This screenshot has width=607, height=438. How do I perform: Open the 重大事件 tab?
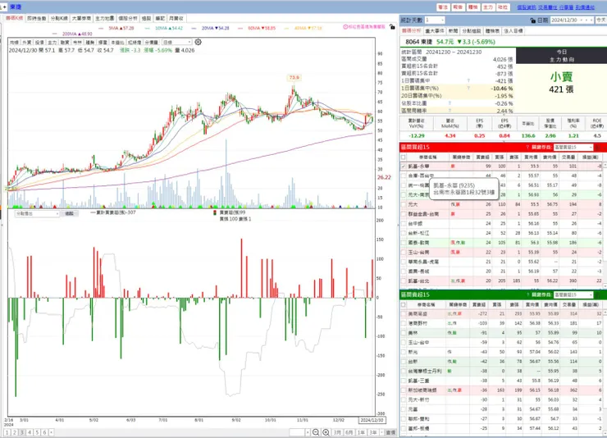[x=435, y=30]
